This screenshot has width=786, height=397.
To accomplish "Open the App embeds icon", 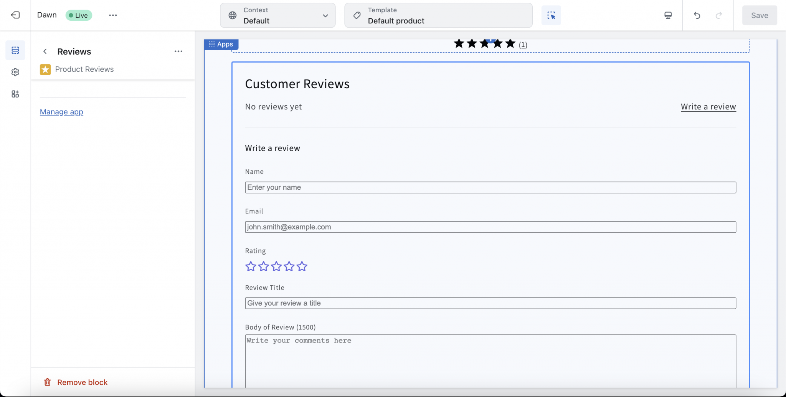I will pyautogui.click(x=15, y=94).
